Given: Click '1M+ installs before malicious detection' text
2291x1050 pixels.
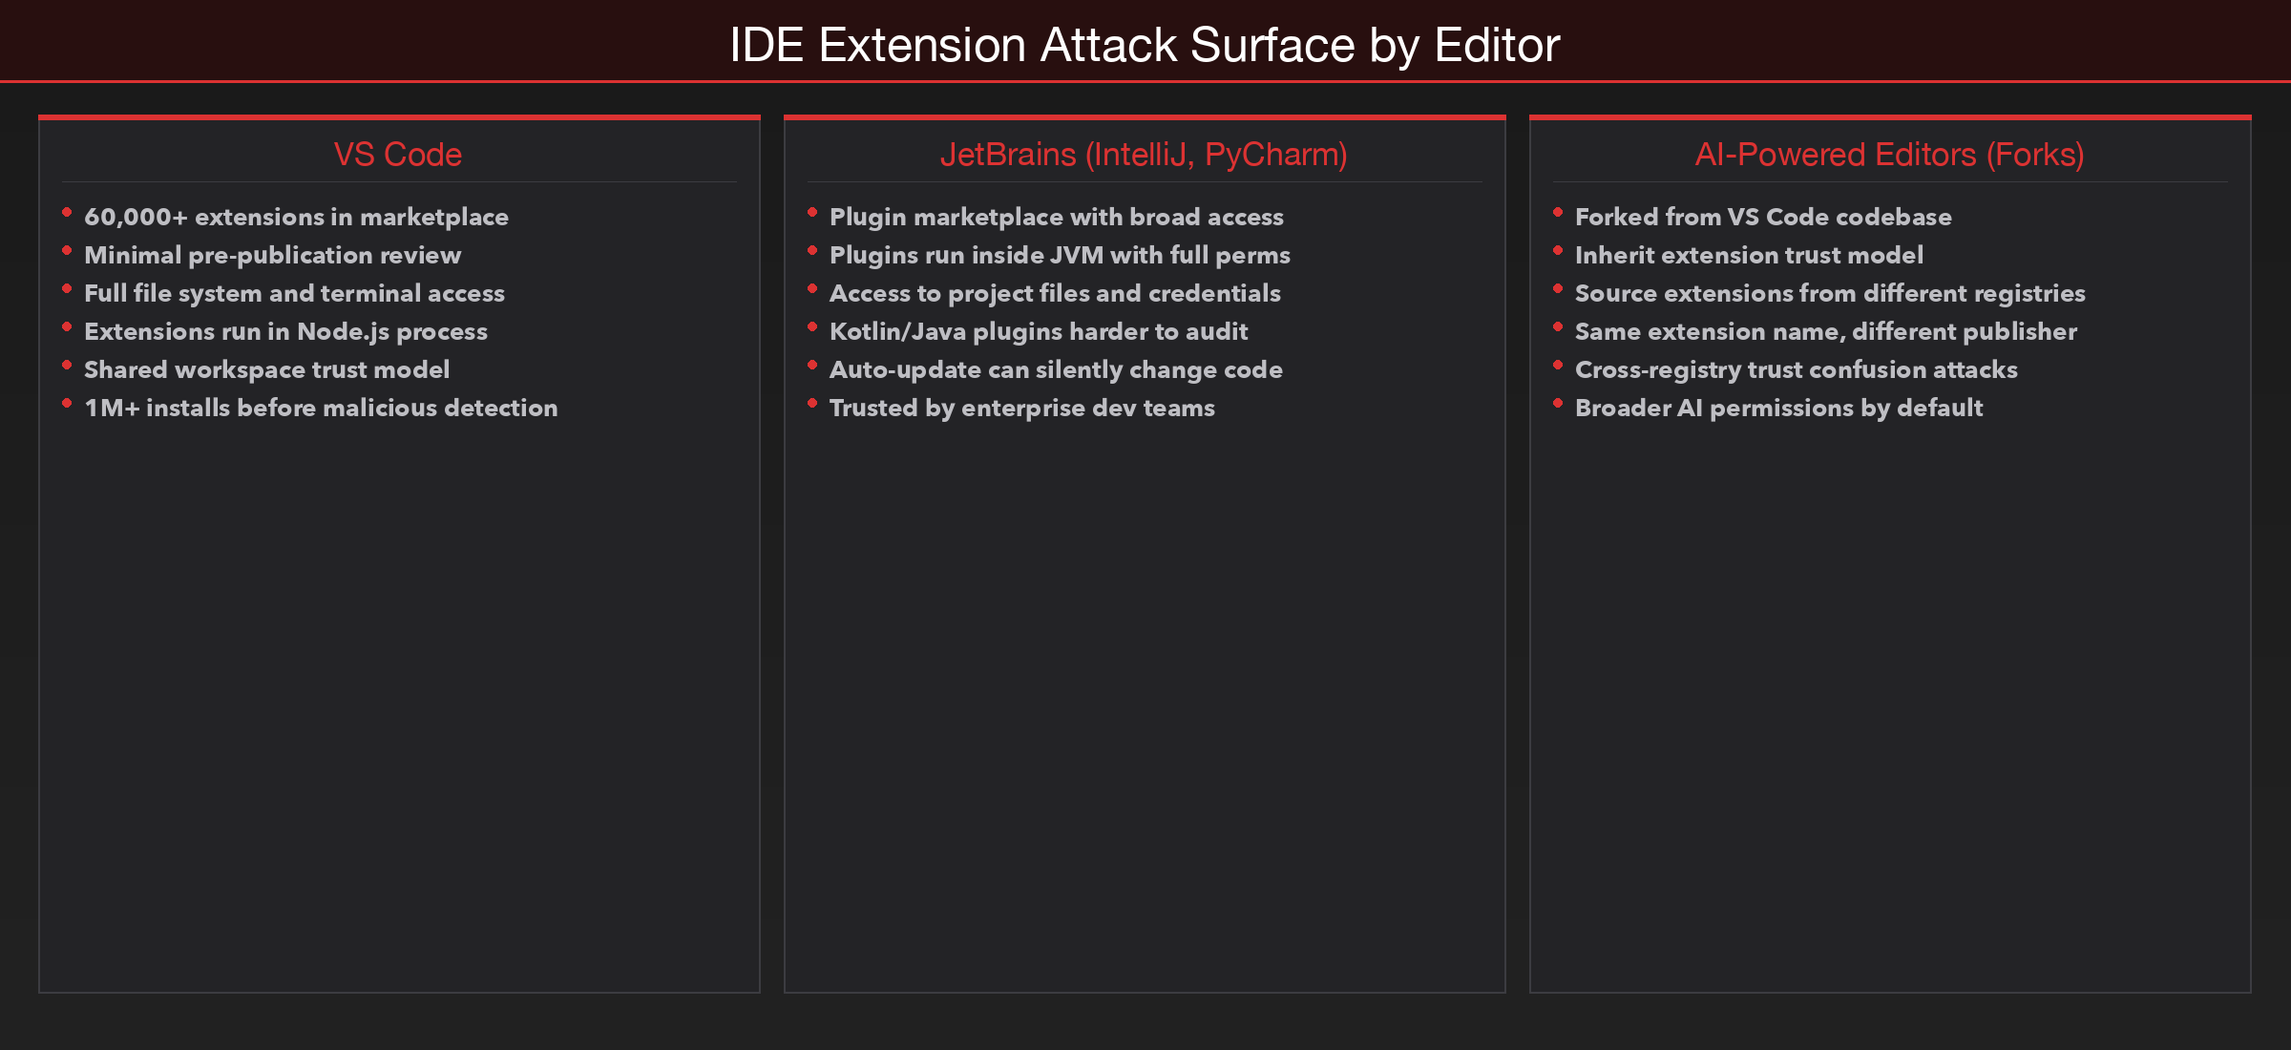Looking at the screenshot, I should point(321,408).
